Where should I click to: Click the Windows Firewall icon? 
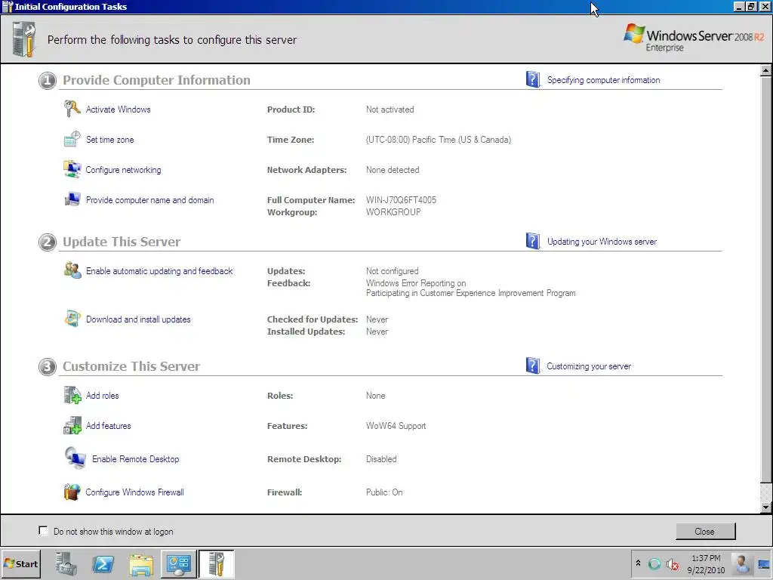click(72, 492)
